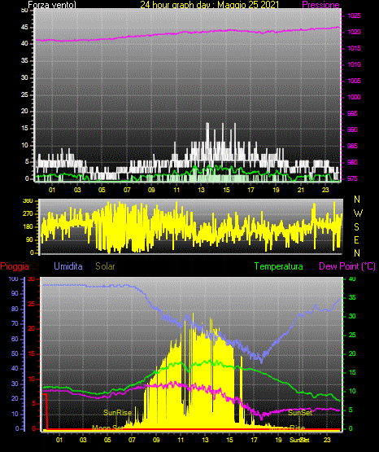Click hour label 19 under wind chart
379x452 pixels.
point(276,190)
